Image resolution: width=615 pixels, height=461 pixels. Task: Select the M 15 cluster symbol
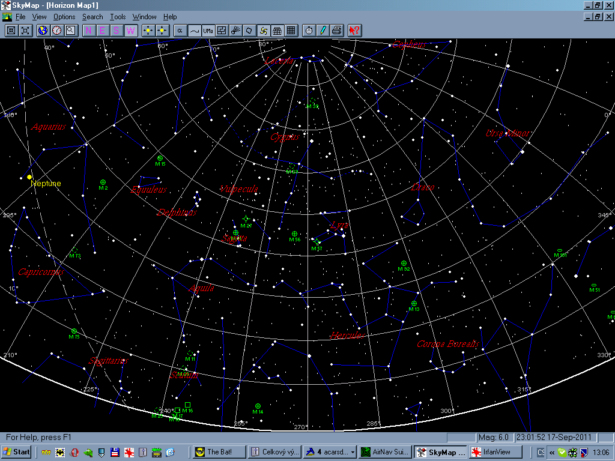tap(160, 158)
